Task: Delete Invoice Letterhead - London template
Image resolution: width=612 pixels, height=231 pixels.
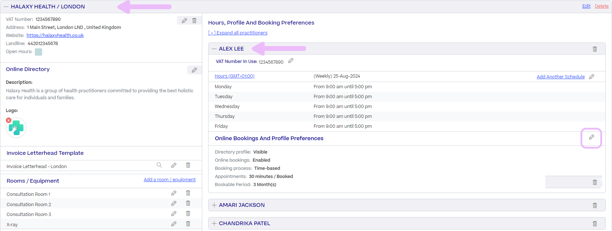Action: click(x=188, y=165)
